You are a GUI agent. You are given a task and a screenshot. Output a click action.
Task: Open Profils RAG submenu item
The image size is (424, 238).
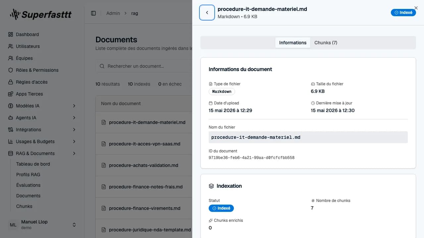(x=28, y=175)
